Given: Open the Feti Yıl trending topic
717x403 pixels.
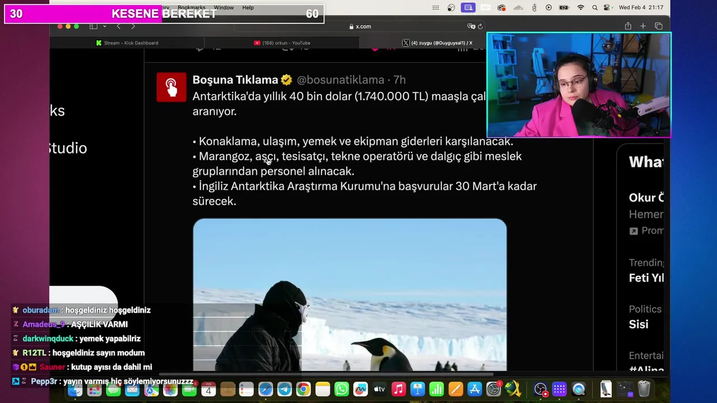Looking at the screenshot, I should [x=646, y=278].
